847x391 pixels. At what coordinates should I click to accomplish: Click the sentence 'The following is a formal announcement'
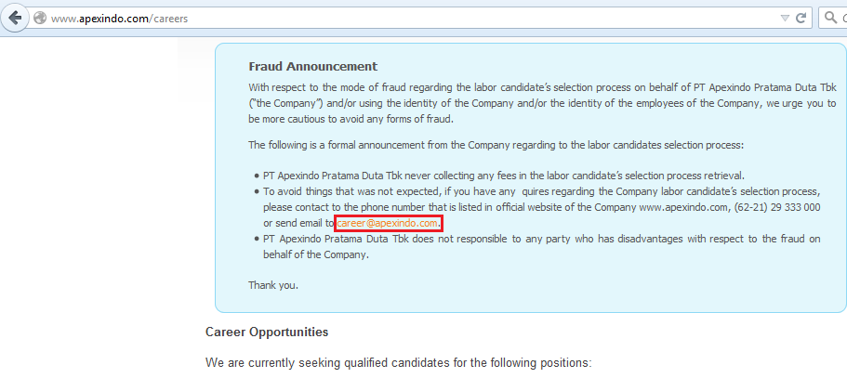pyautogui.click(x=496, y=145)
